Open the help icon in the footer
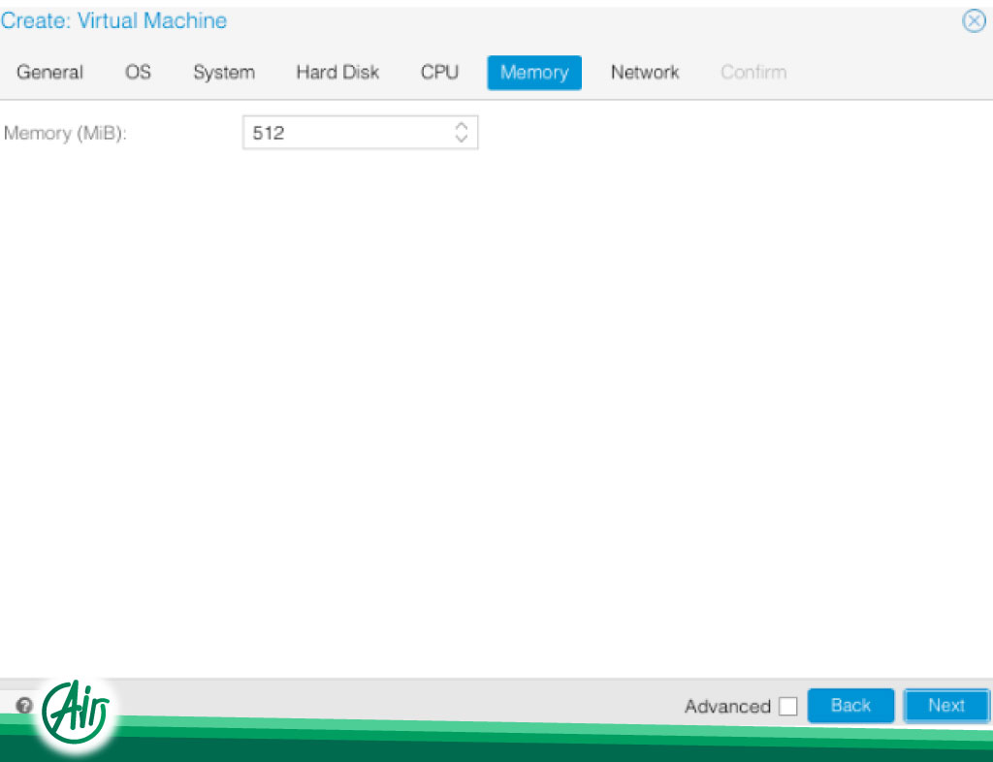Screen dimensions: 993x762 pos(24,705)
